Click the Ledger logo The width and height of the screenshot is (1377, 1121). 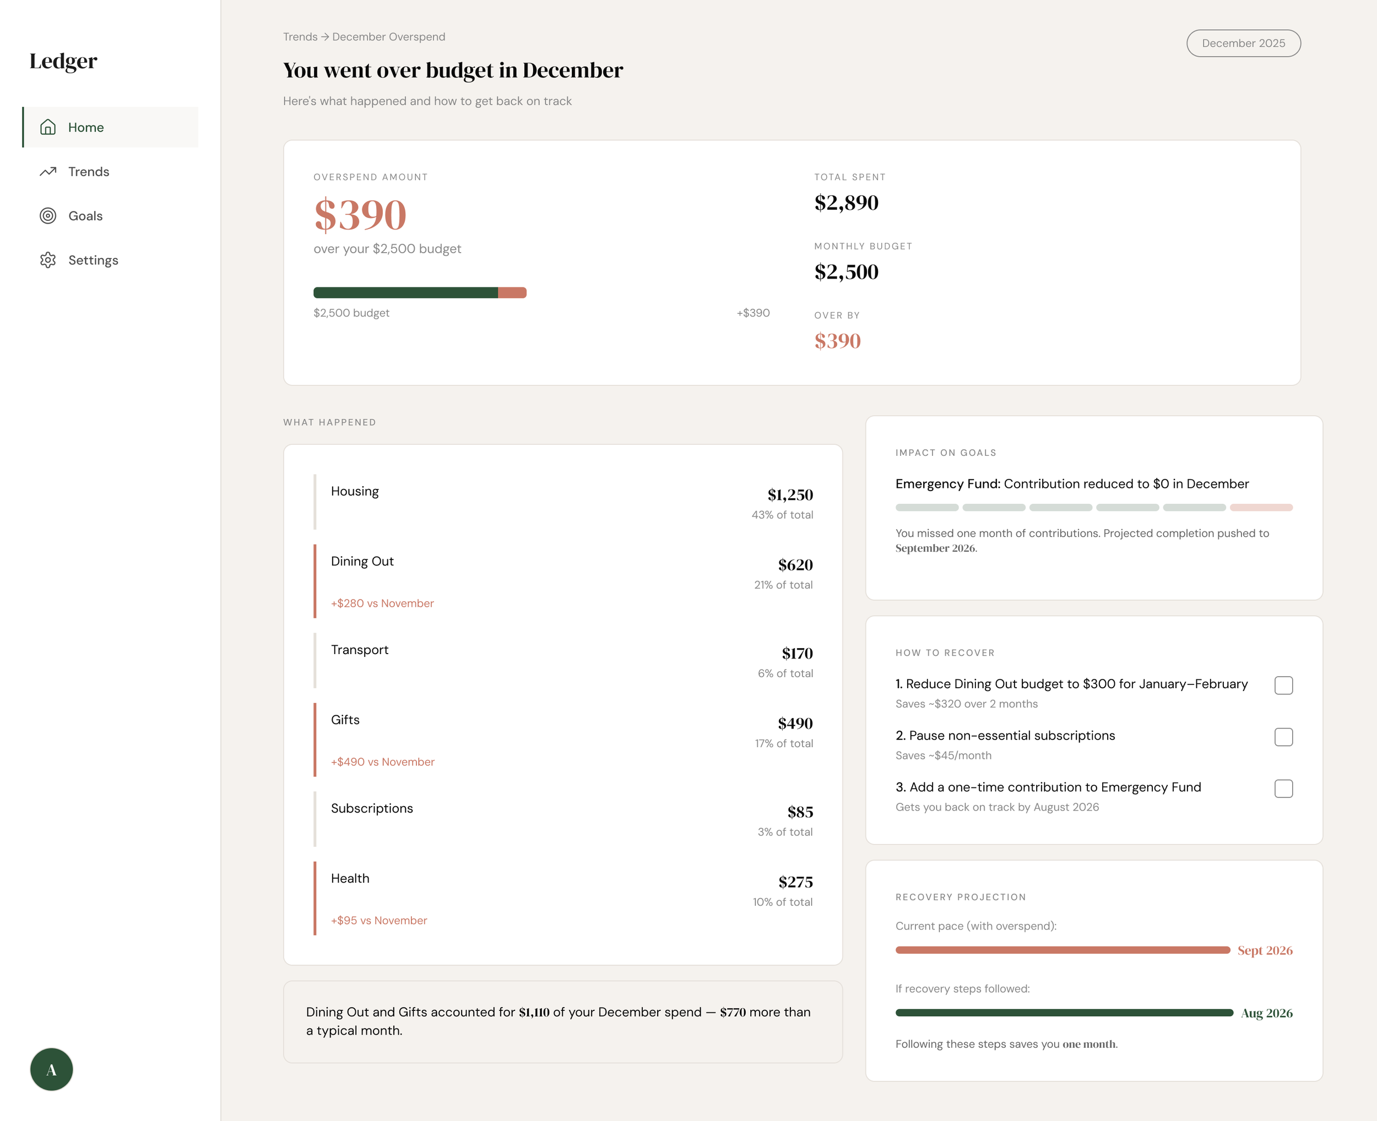click(x=63, y=61)
